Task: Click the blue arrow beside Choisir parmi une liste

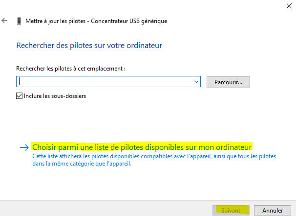Action: pyautogui.click(x=24, y=147)
